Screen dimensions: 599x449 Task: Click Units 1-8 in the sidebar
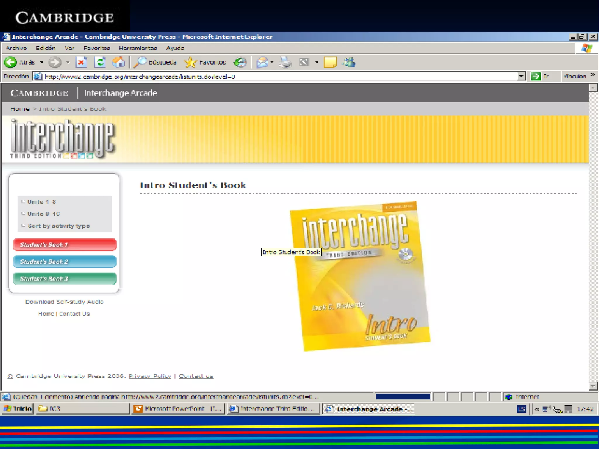(41, 202)
